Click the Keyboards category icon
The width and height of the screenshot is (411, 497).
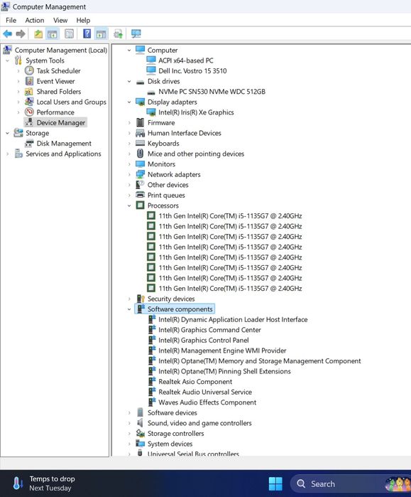click(x=140, y=143)
